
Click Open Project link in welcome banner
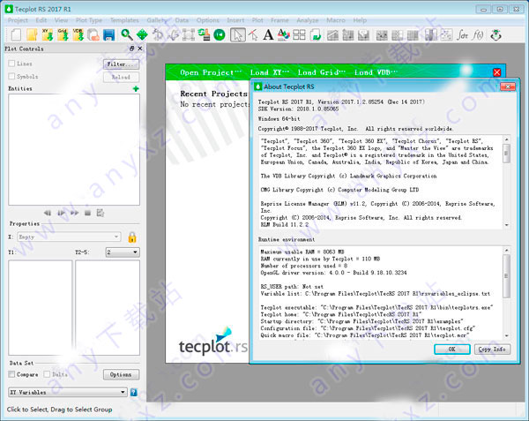point(211,72)
